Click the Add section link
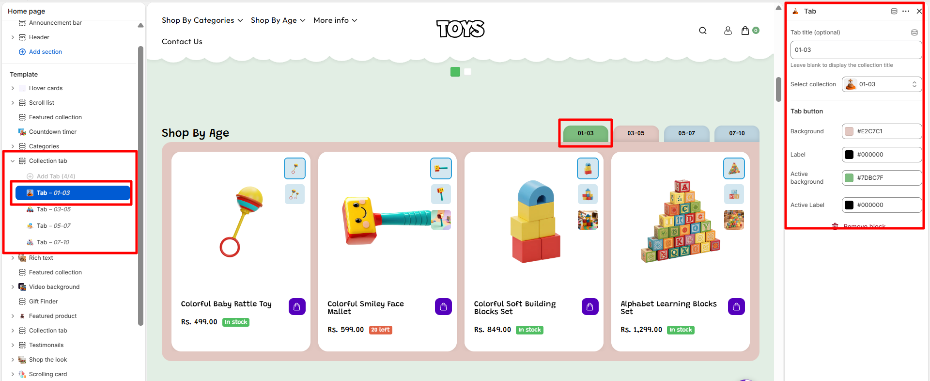 click(45, 52)
